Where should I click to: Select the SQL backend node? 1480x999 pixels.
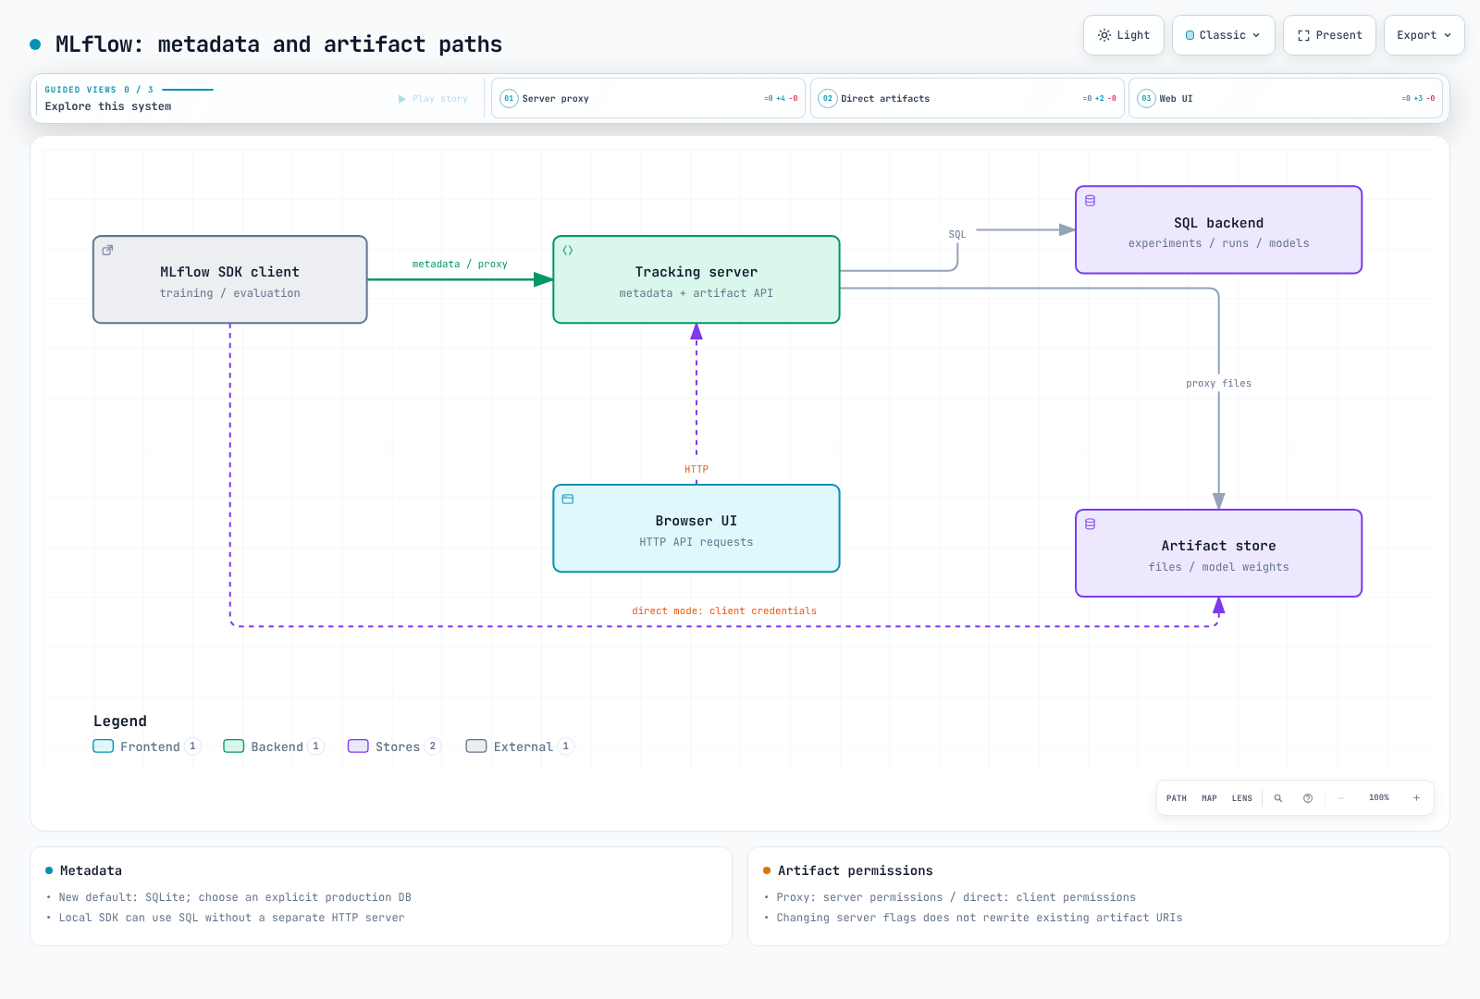coord(1218,230)
